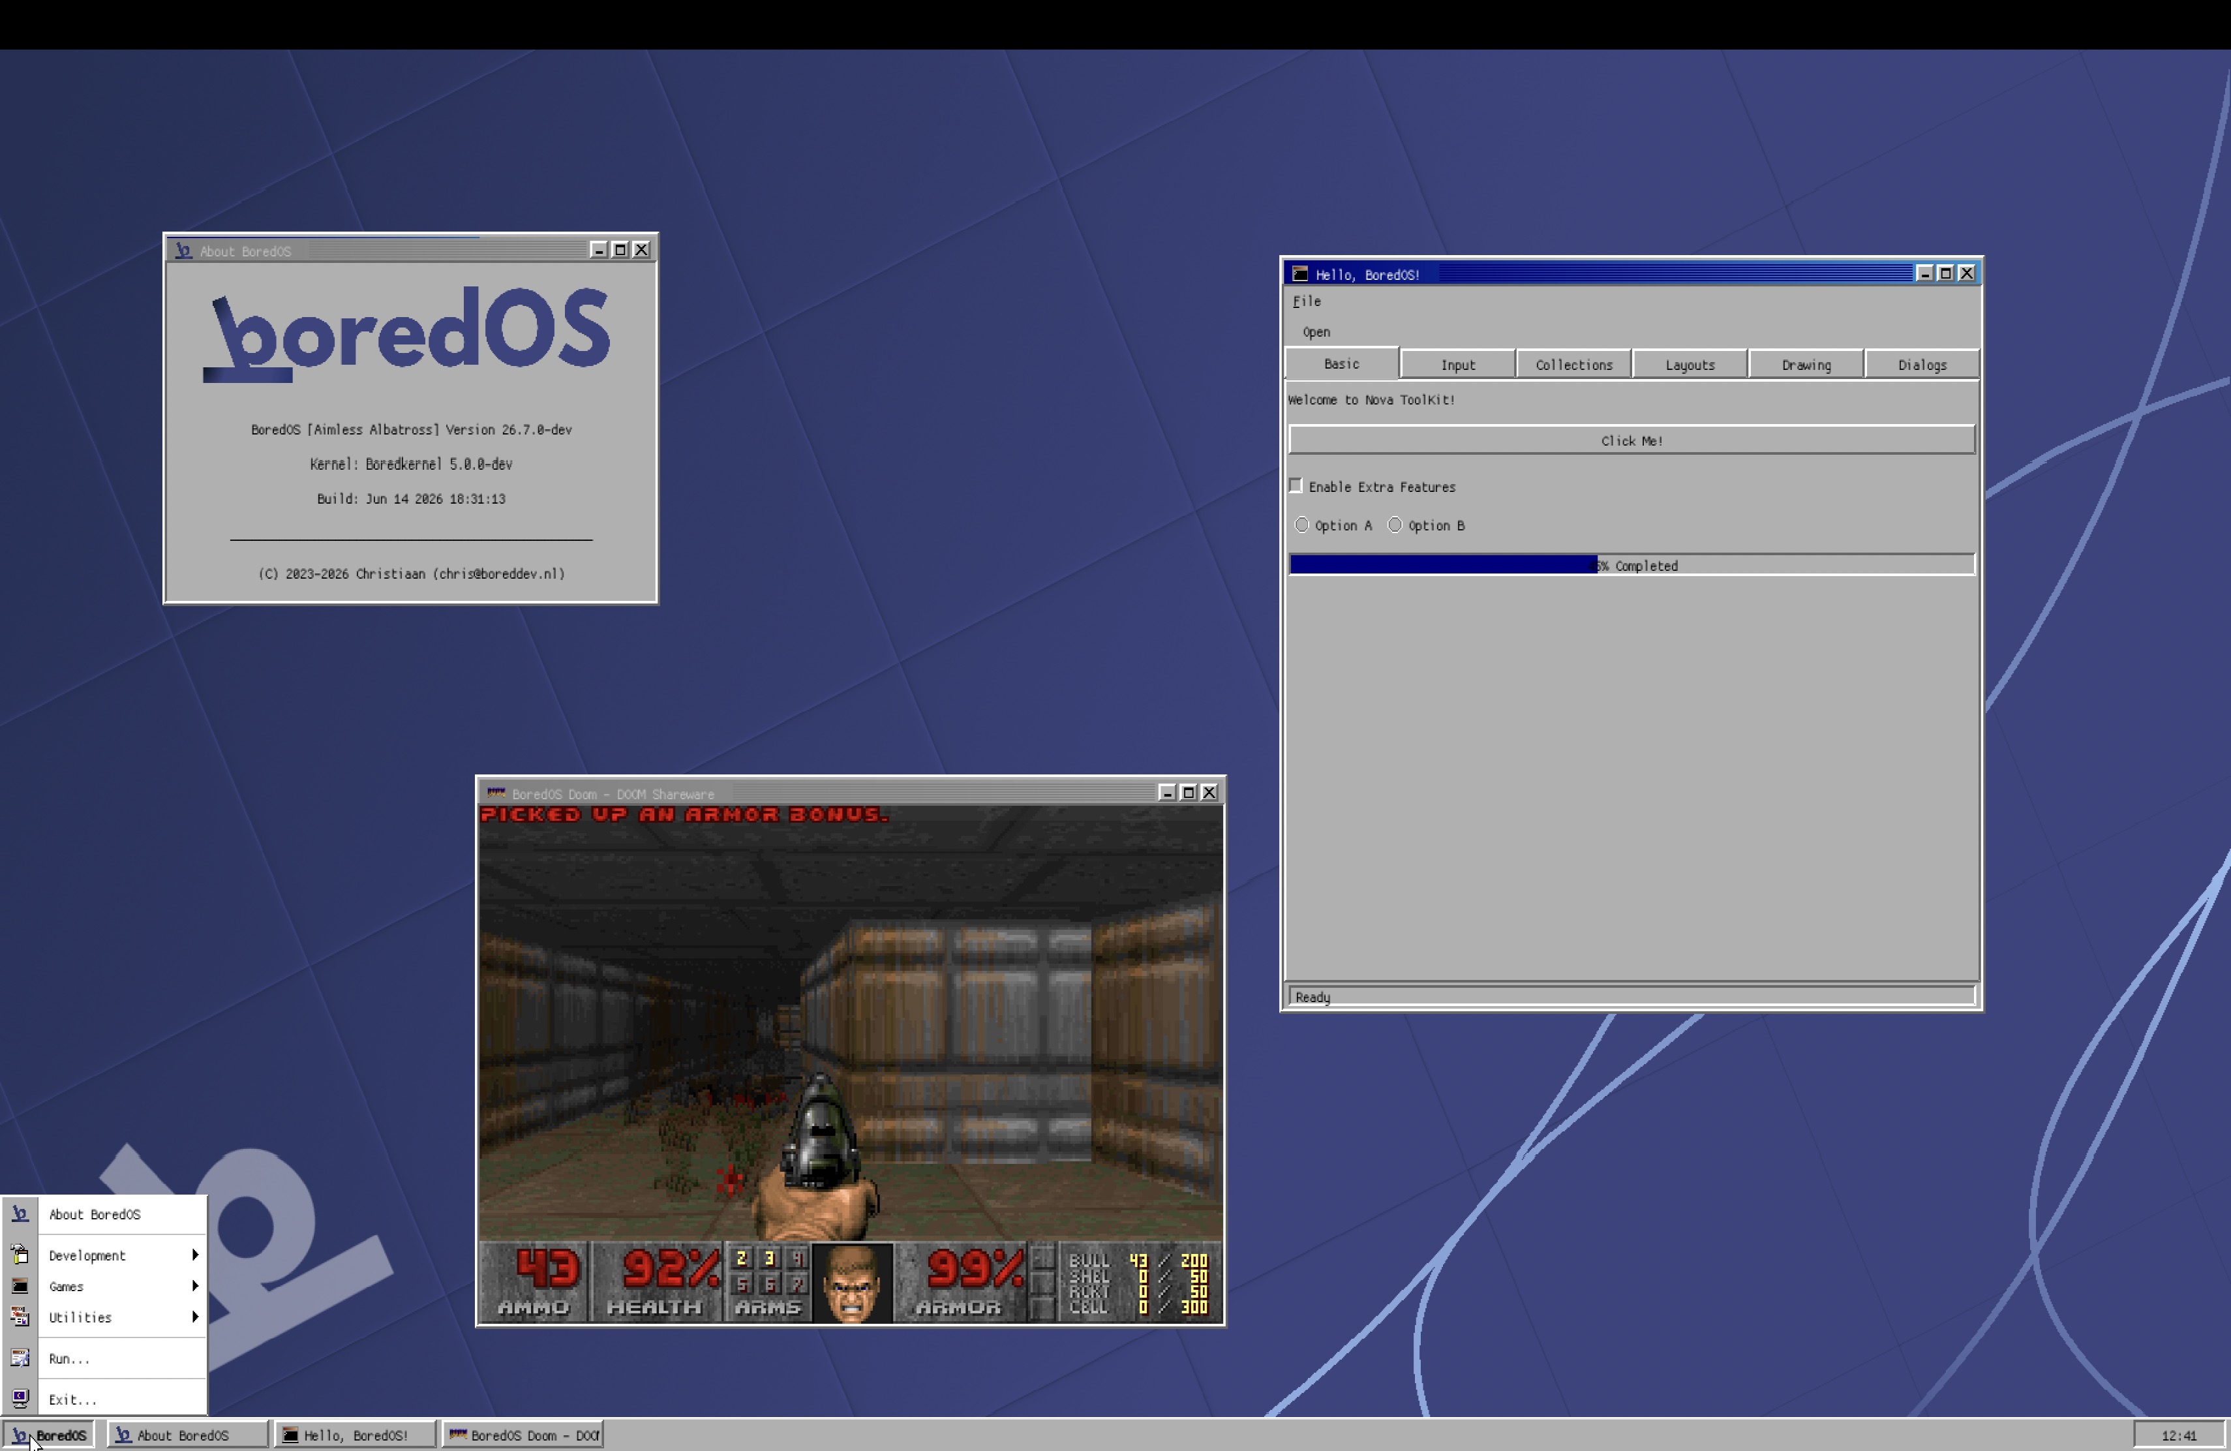Open the Development menu entry
Screen dimensions: 2231x1451
click(104, 1254)
